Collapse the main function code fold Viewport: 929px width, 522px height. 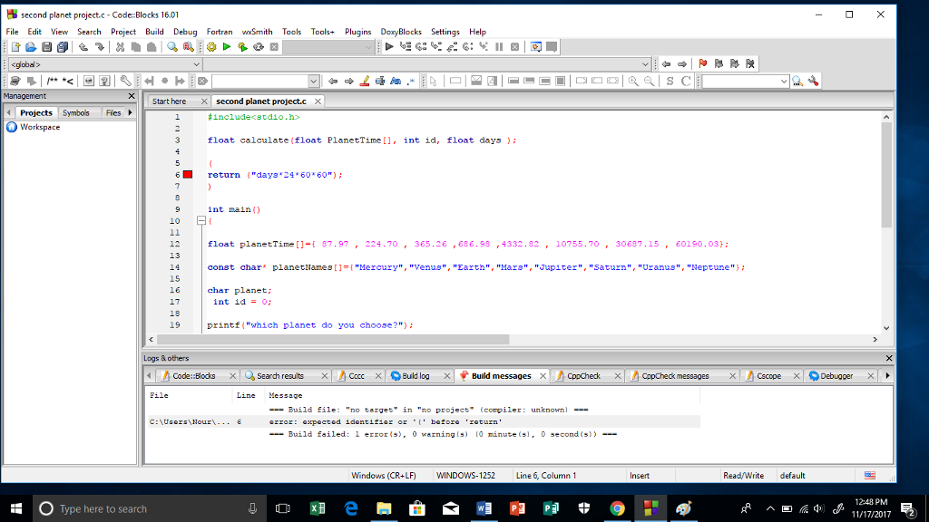point(201,220)
